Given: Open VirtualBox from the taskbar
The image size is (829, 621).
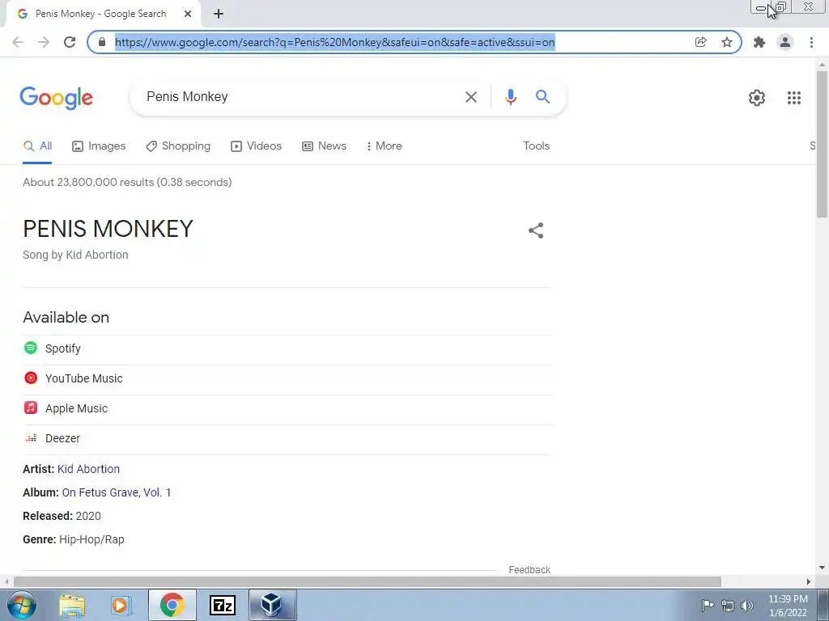Looking at the screenshot, I should pyautogui.click(x=272, y=605).
